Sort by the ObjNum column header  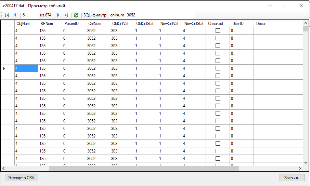click(26, 24)
